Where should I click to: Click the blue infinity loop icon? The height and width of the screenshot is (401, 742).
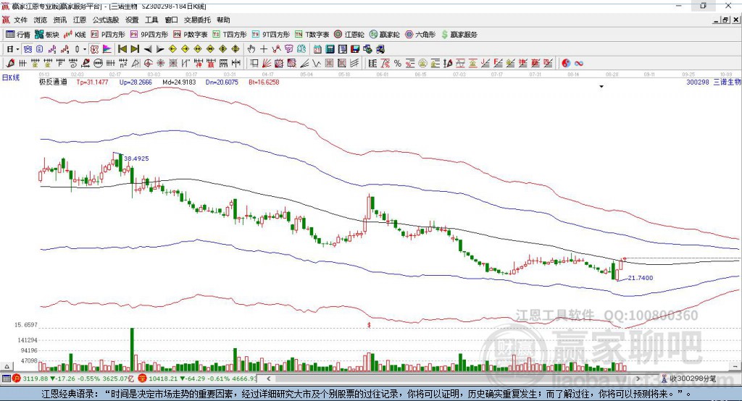pos(579,63)
